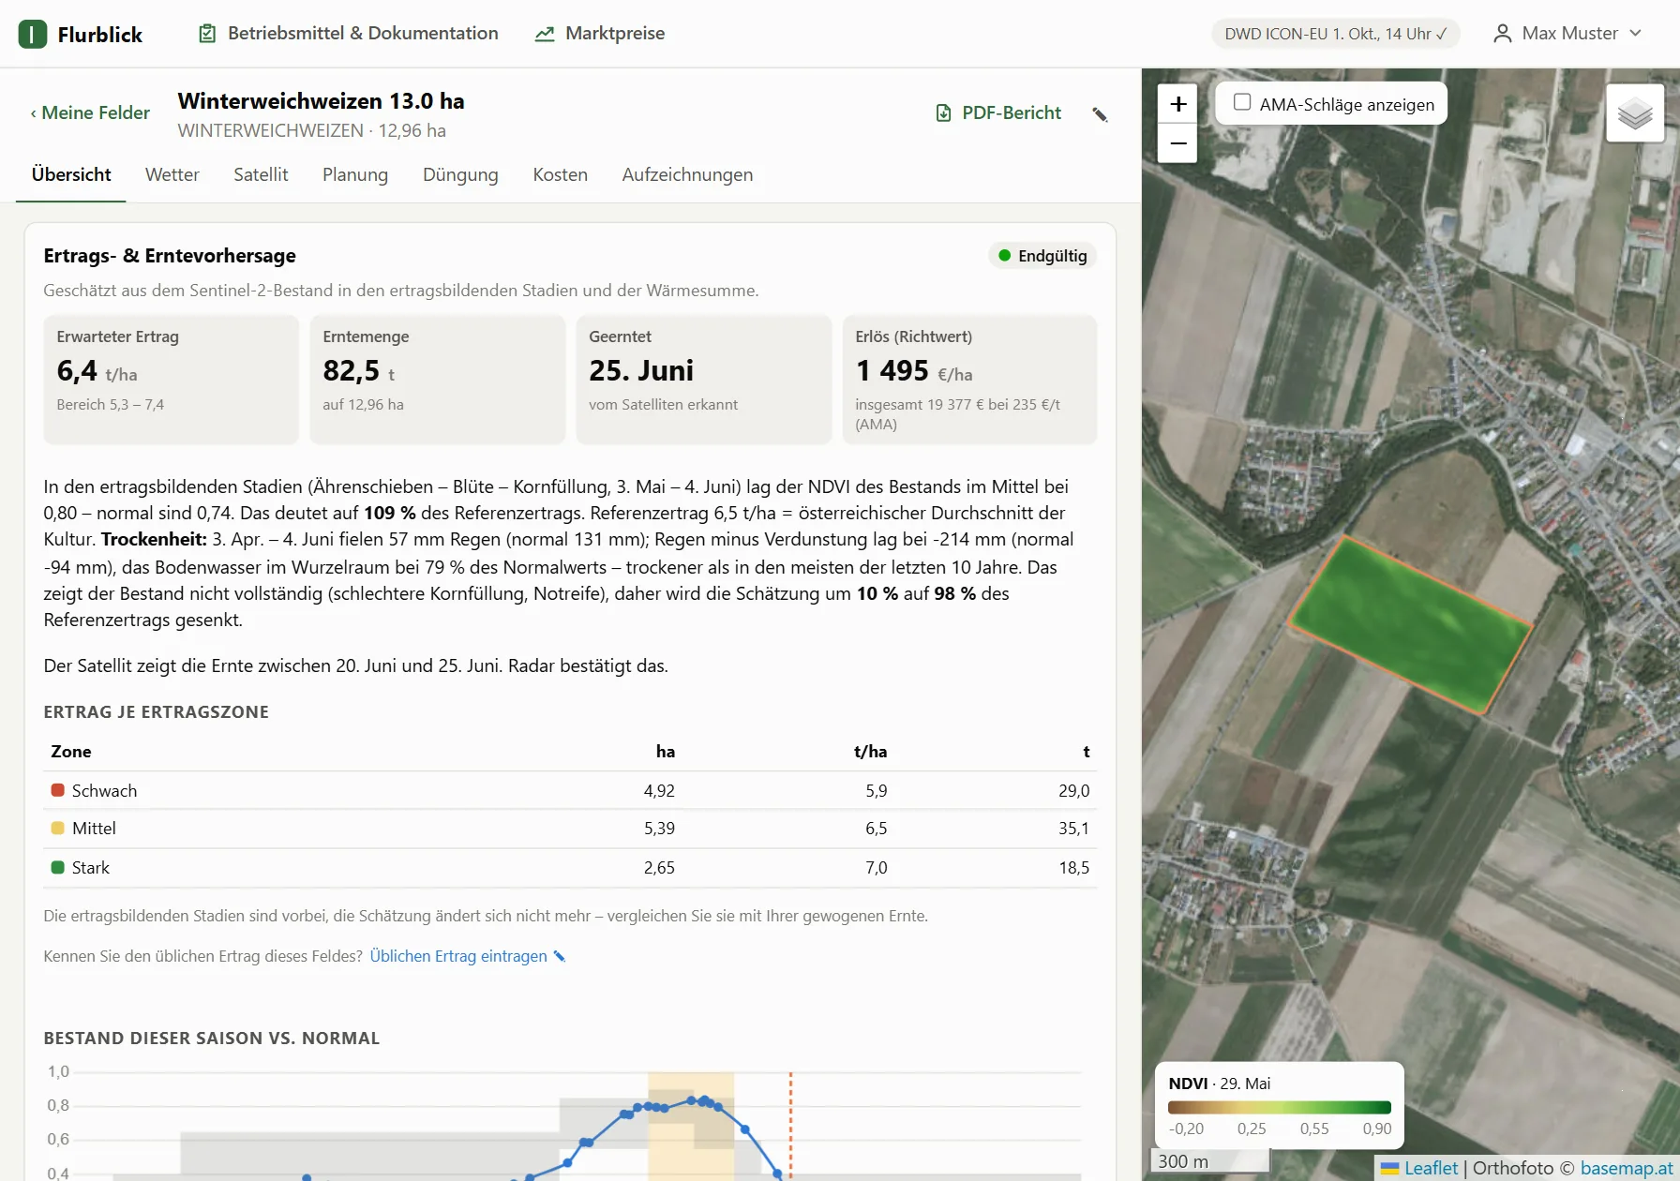Click the Geerntet 25. Juni card
The image size is (1680, 1181).
704,379
